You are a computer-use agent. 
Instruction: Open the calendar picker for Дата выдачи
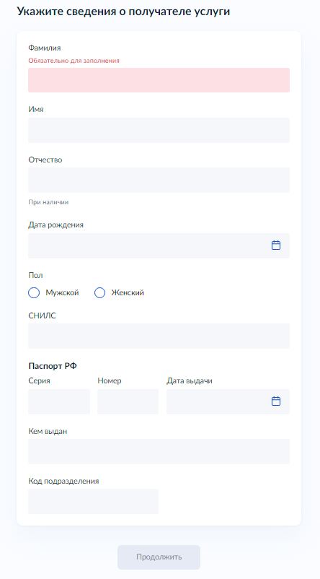[x=276, y=401]
